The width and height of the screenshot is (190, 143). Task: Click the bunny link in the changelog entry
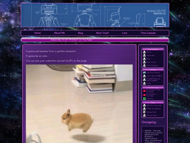[158, 142]
